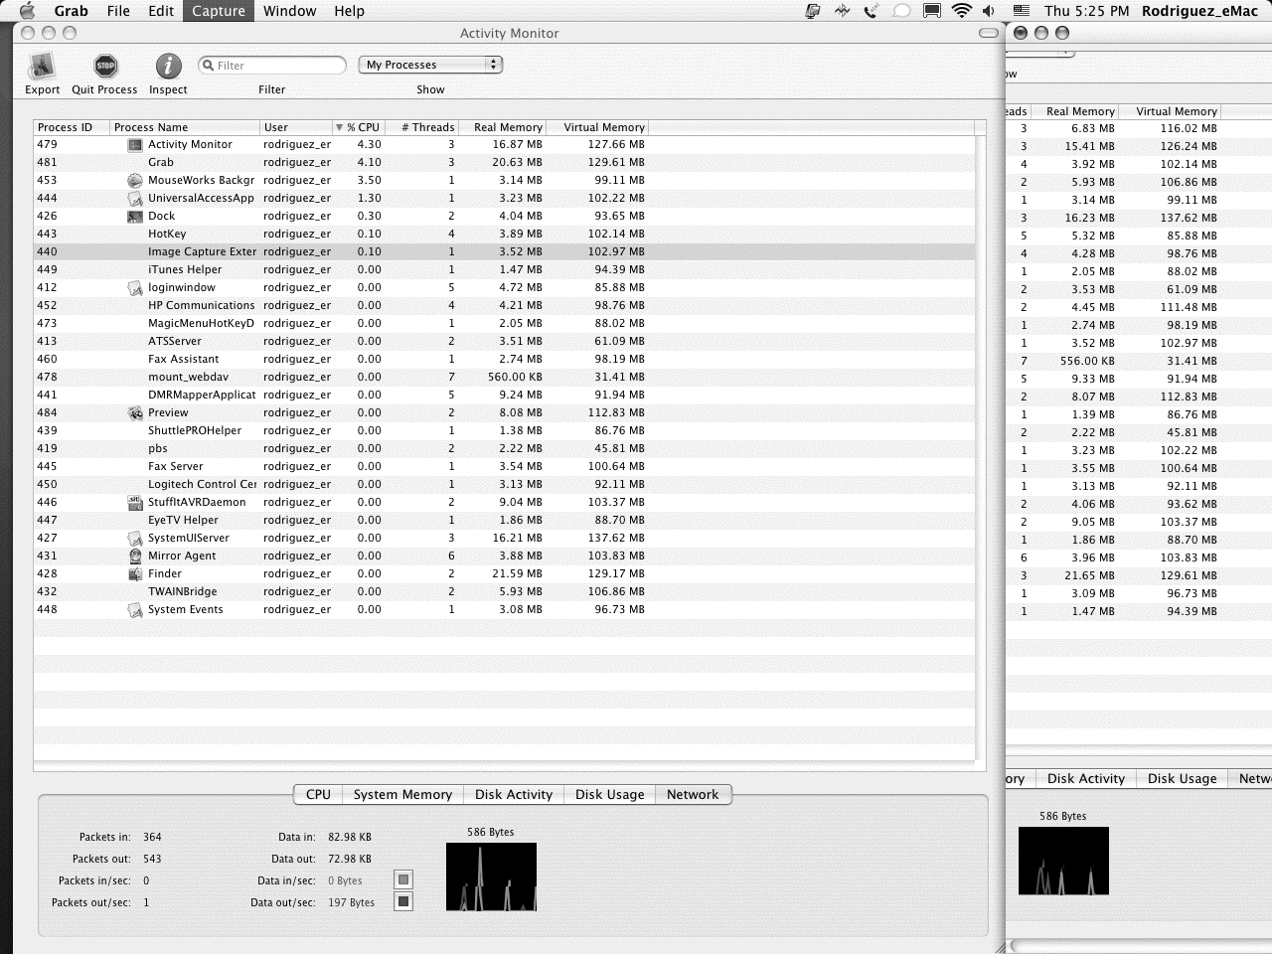The image size is (1272, 954).
Task: Click the Dock process icon
Action: (135, 217)
